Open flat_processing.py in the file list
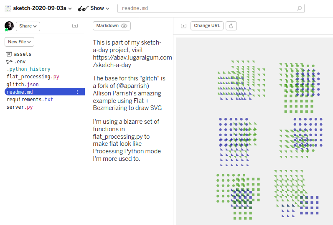Viewport: 333px width, 225px height. pos(33,77)
